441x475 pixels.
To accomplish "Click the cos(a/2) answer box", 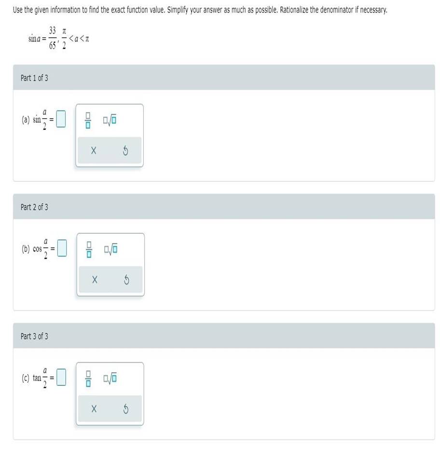I will [61, 249].
